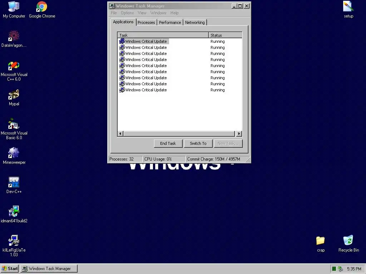Open the Options menu
This screenshot has height=274, width=366.
(127, 13)
